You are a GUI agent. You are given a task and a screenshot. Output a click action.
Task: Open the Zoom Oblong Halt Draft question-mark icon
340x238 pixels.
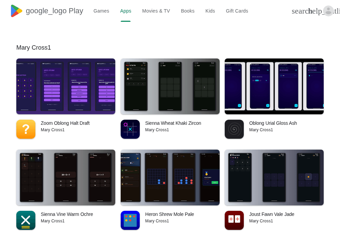pos(26,129)
